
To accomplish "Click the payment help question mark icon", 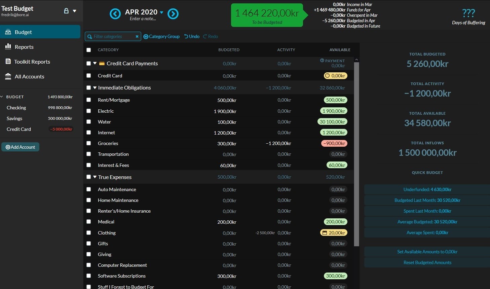I will (x=322, y=61).
